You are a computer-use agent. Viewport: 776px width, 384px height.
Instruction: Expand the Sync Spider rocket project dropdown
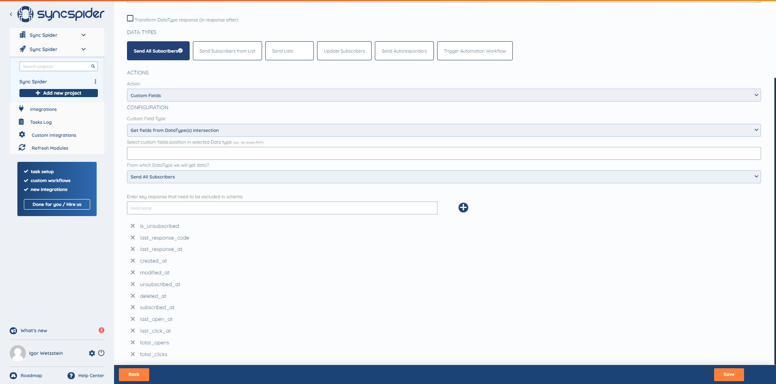pos(84,49)
